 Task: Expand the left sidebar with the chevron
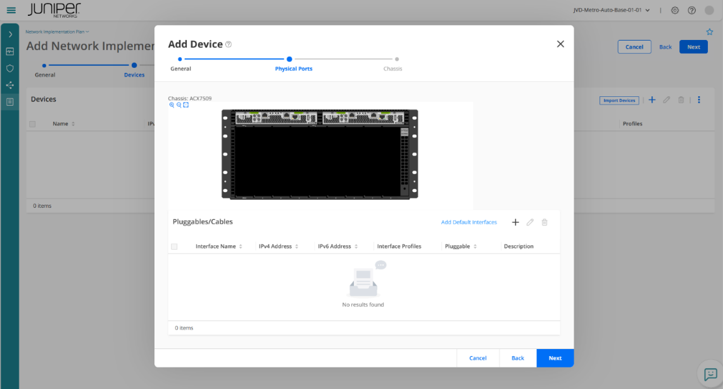click(9, 35)
